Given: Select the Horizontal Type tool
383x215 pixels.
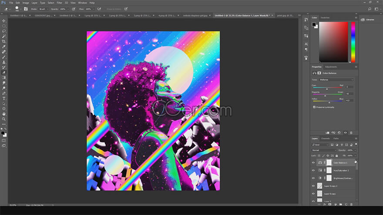Looking at the screenshot, I should pos(3,99).
